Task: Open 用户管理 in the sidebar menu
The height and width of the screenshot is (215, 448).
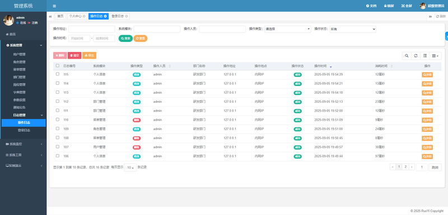Action: (x=20, y=54)
